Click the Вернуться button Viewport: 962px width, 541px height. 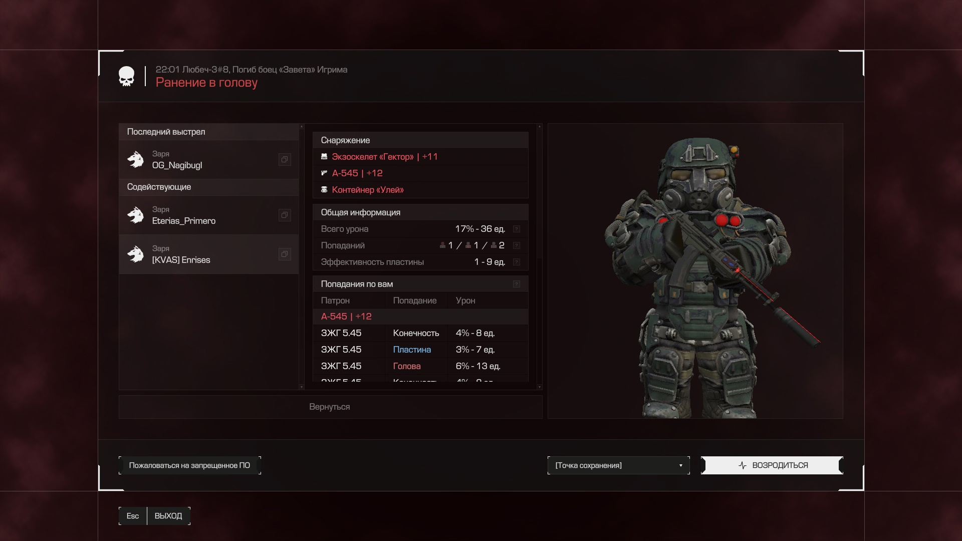click(x=330, y=407)
